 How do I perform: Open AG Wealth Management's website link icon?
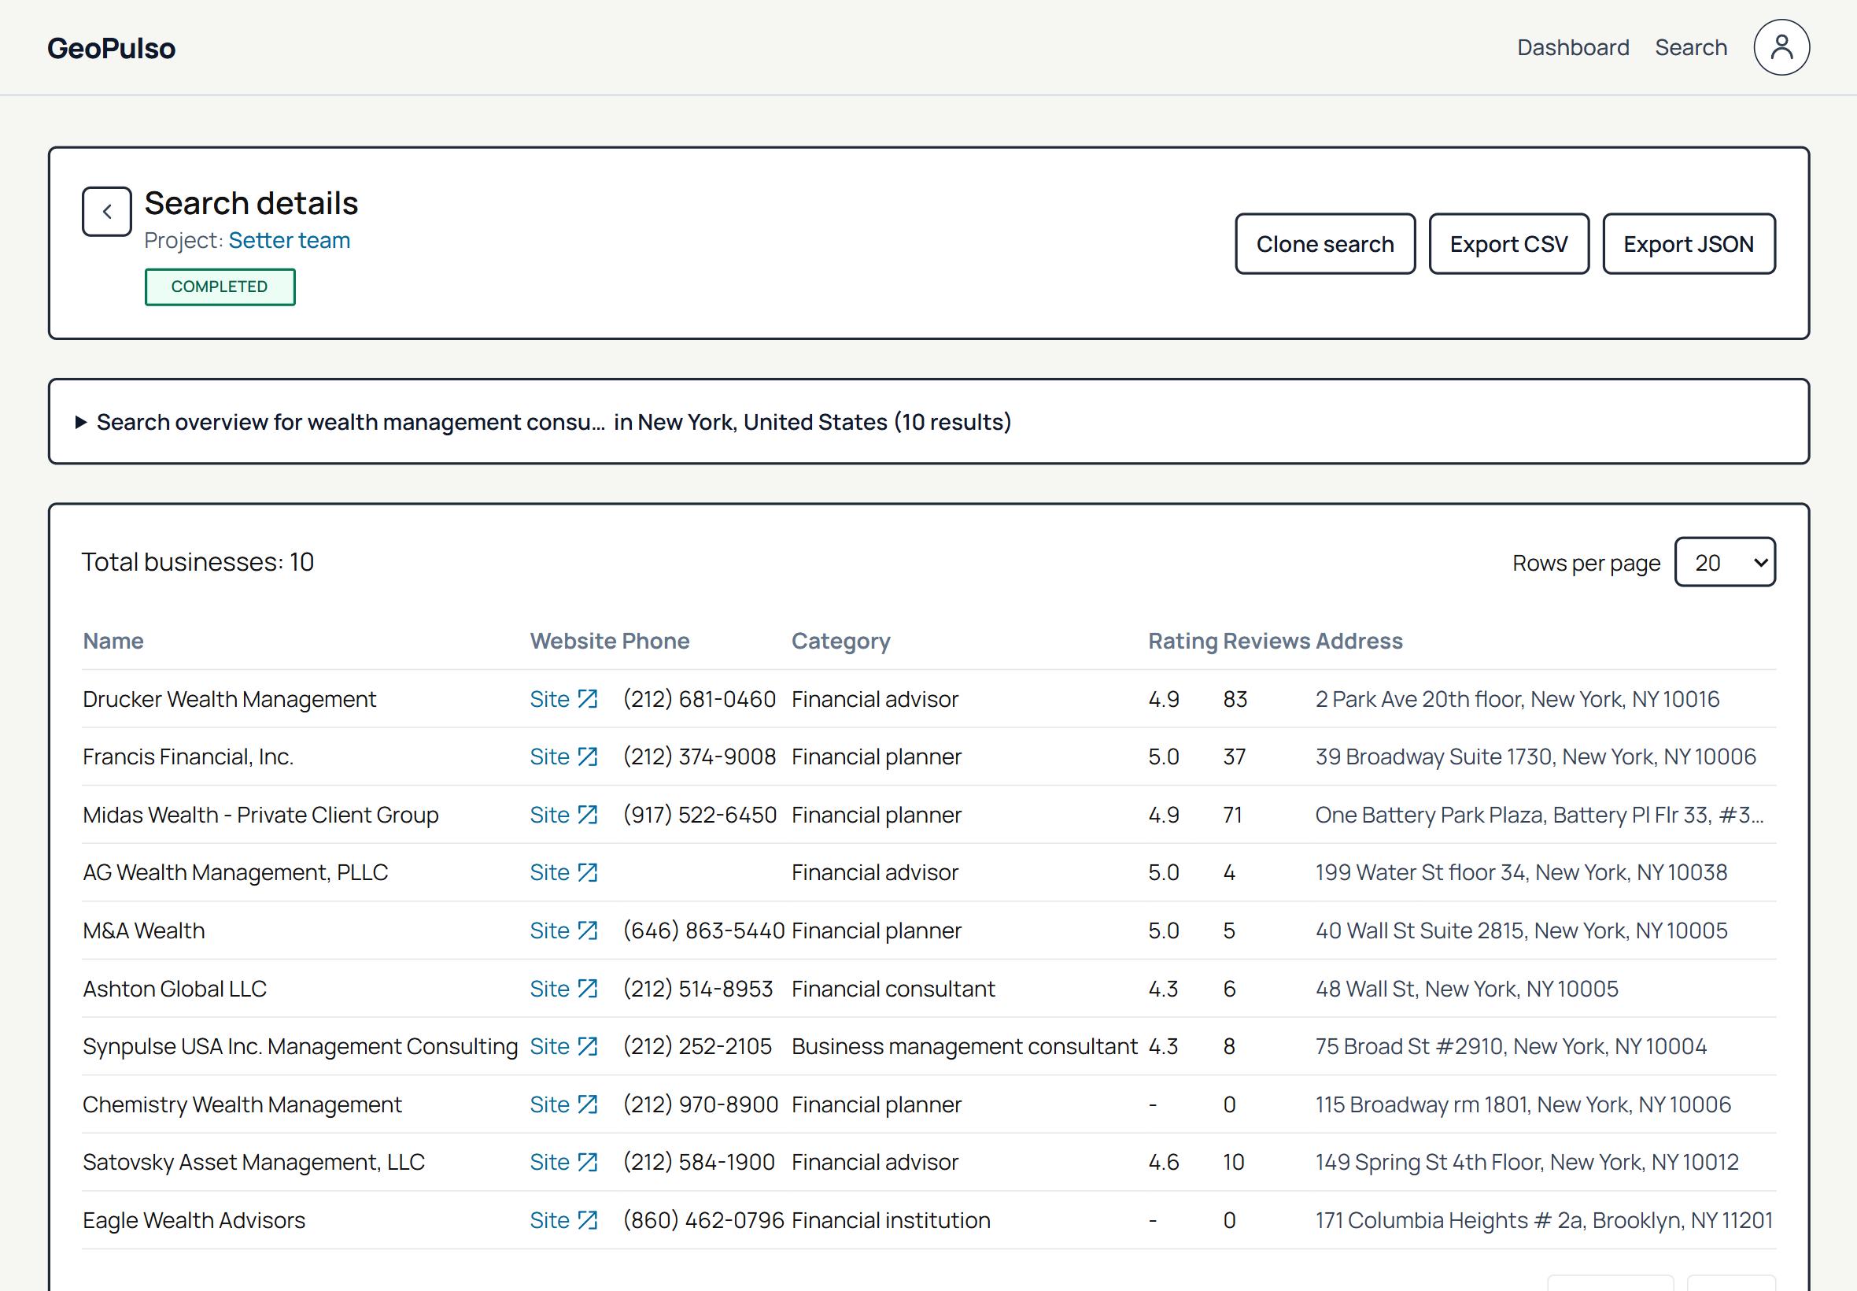coord(587,872)
